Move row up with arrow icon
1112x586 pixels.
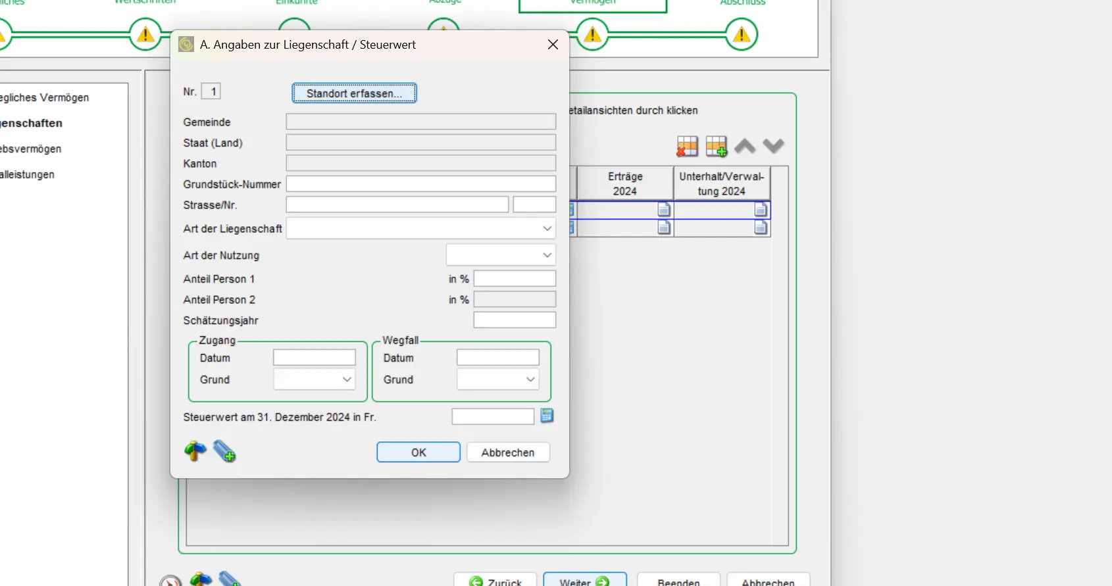745,146
